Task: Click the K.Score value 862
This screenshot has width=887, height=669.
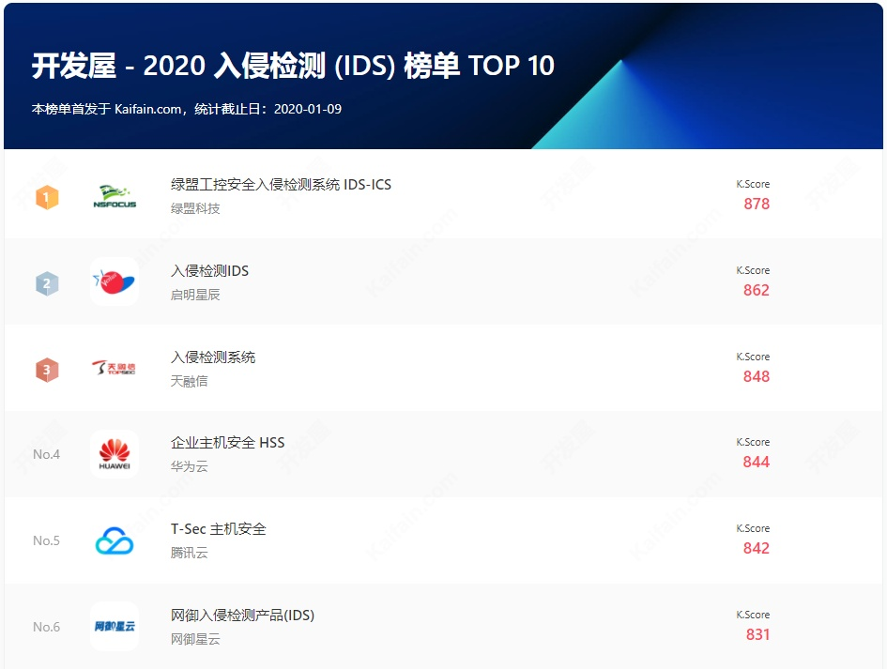Action: [x=757, y=290]
